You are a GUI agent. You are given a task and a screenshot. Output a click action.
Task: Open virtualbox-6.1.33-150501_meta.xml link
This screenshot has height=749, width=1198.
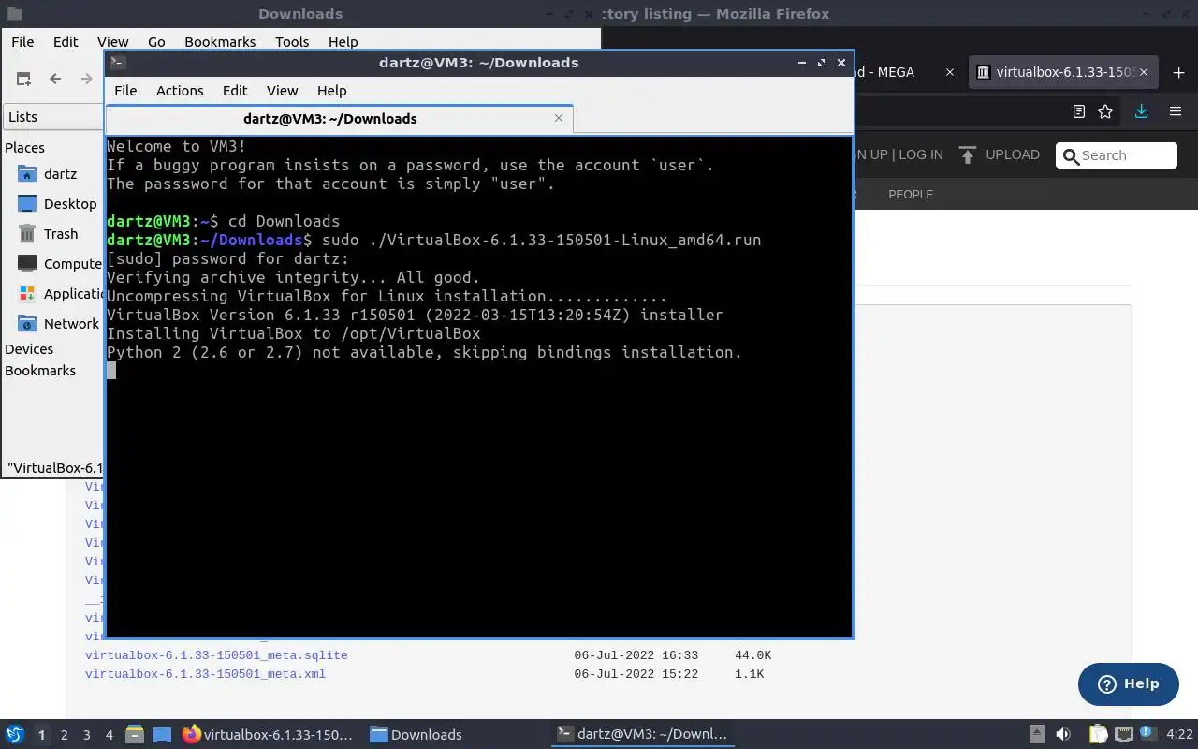pyautogui.click(x=205, y=674)
